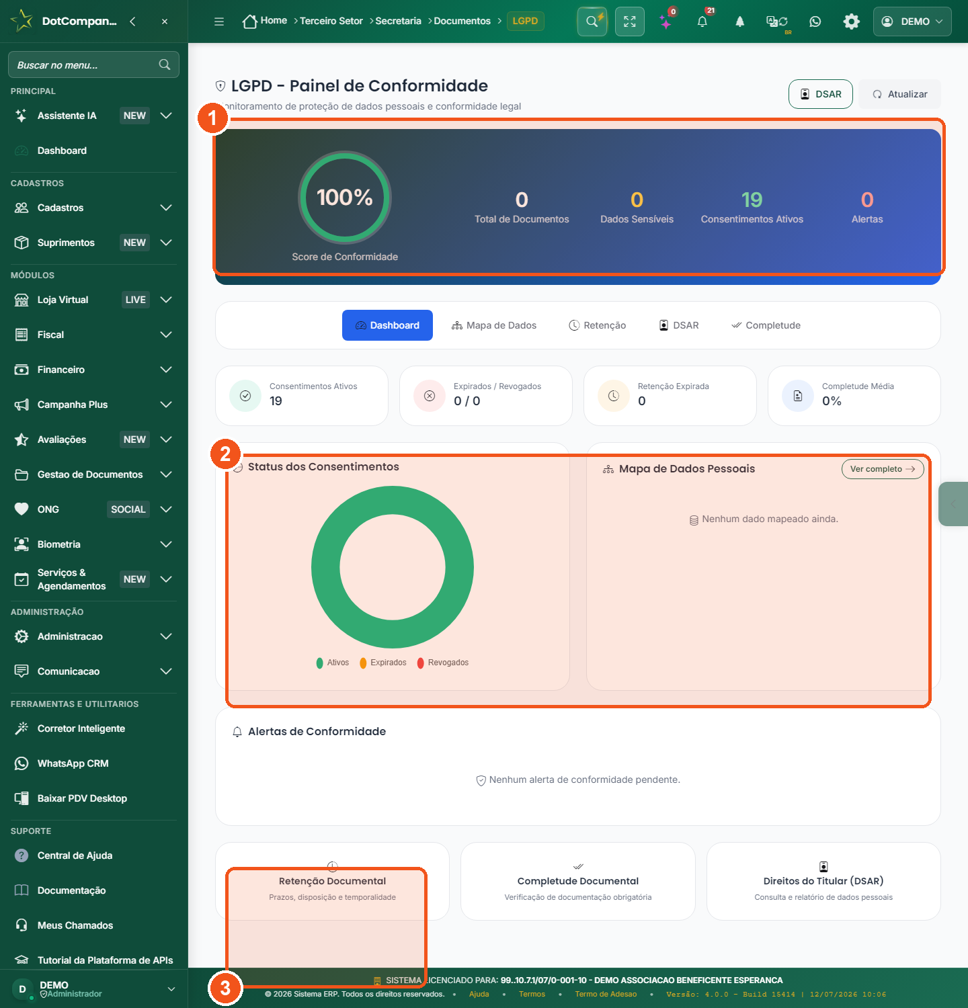Open the DEMO user dropdown in top bar

click(912, 22)
